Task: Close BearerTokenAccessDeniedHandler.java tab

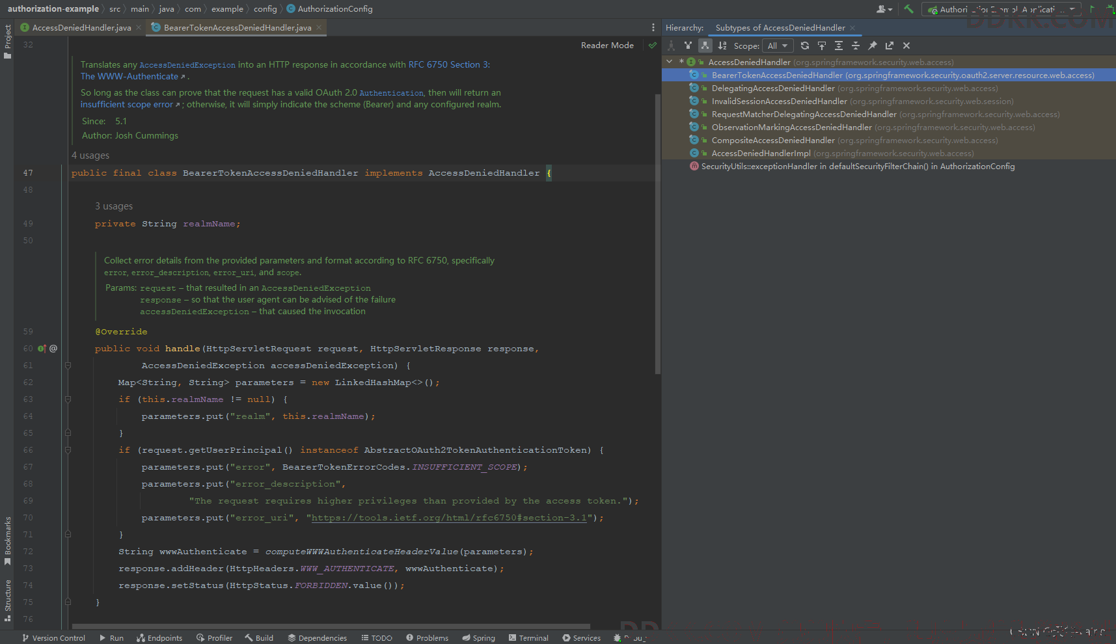Action: [x=319, y=27]
